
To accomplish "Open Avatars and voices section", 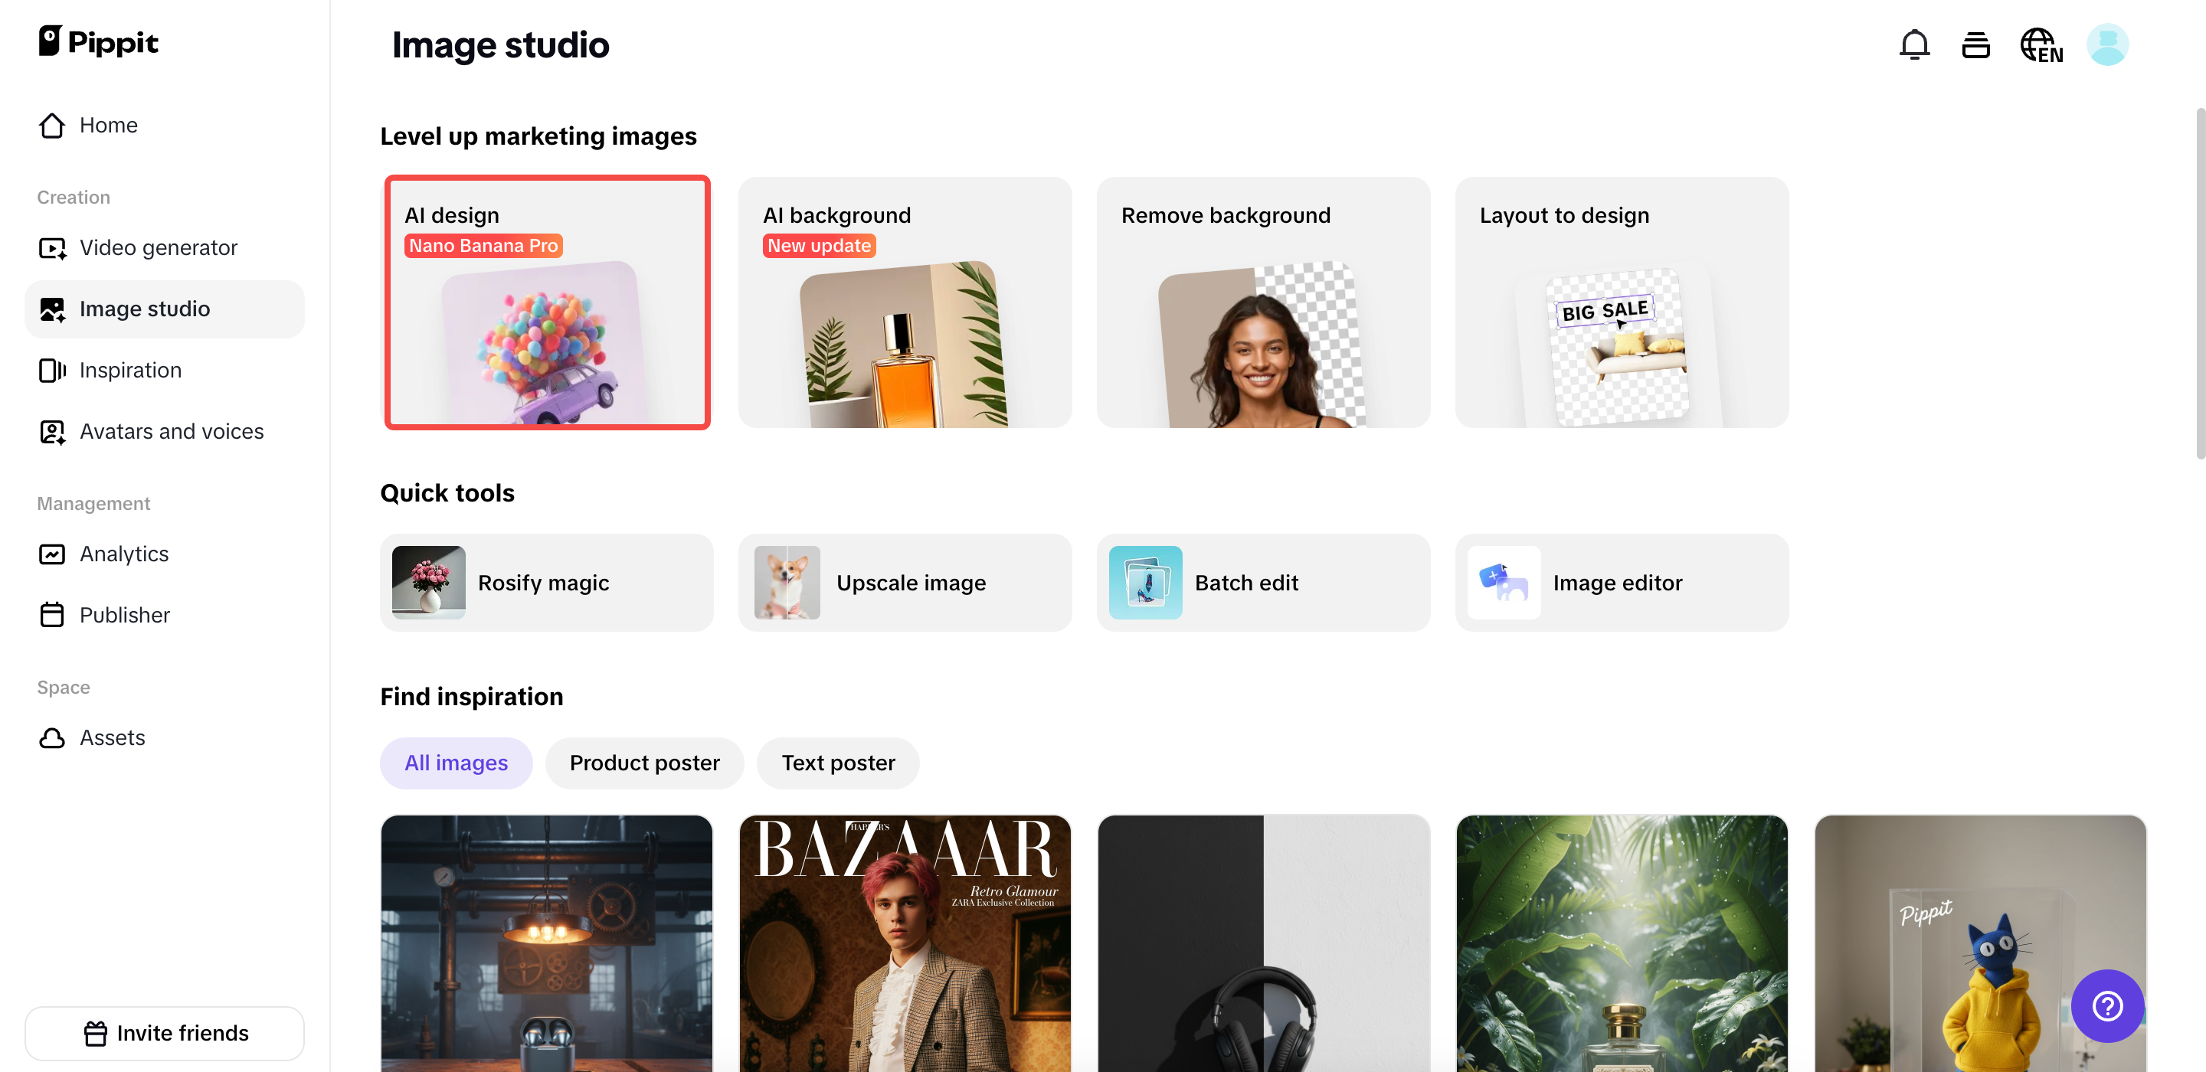I will tap(172, 432).
